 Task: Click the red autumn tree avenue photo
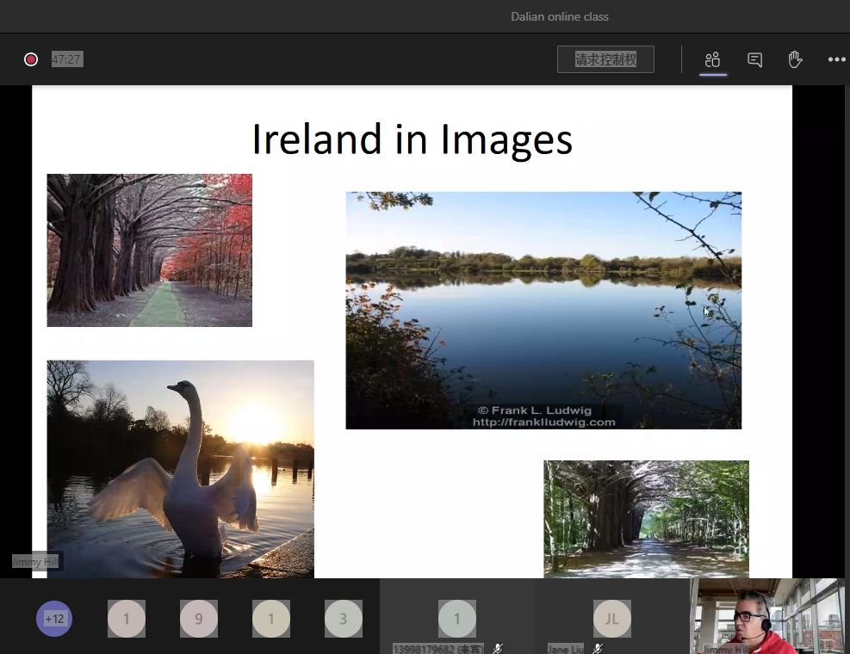[x=149, y=250]
